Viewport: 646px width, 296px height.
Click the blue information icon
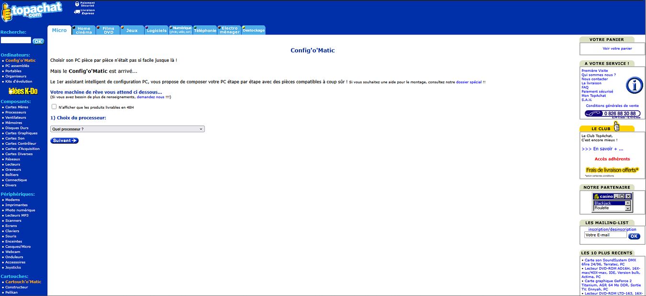point(634,85)
